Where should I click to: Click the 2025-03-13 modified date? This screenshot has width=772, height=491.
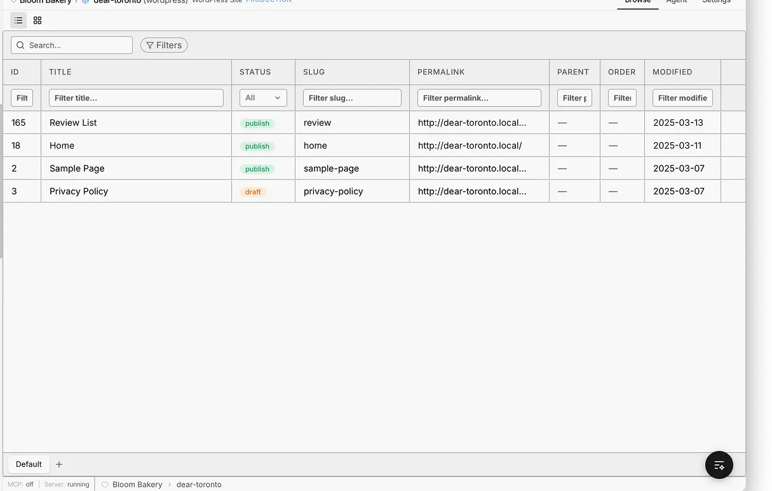pyautogui.click(x=677, y=123)
